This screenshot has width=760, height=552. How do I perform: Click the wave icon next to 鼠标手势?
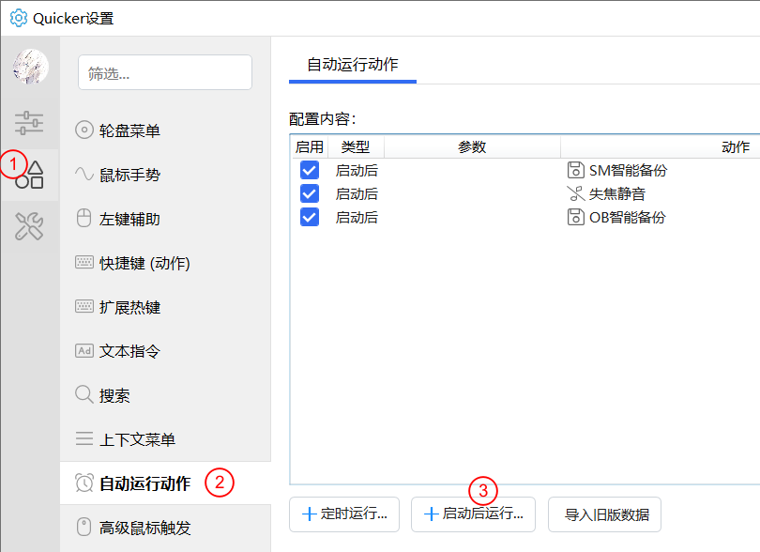coord(84,174)
